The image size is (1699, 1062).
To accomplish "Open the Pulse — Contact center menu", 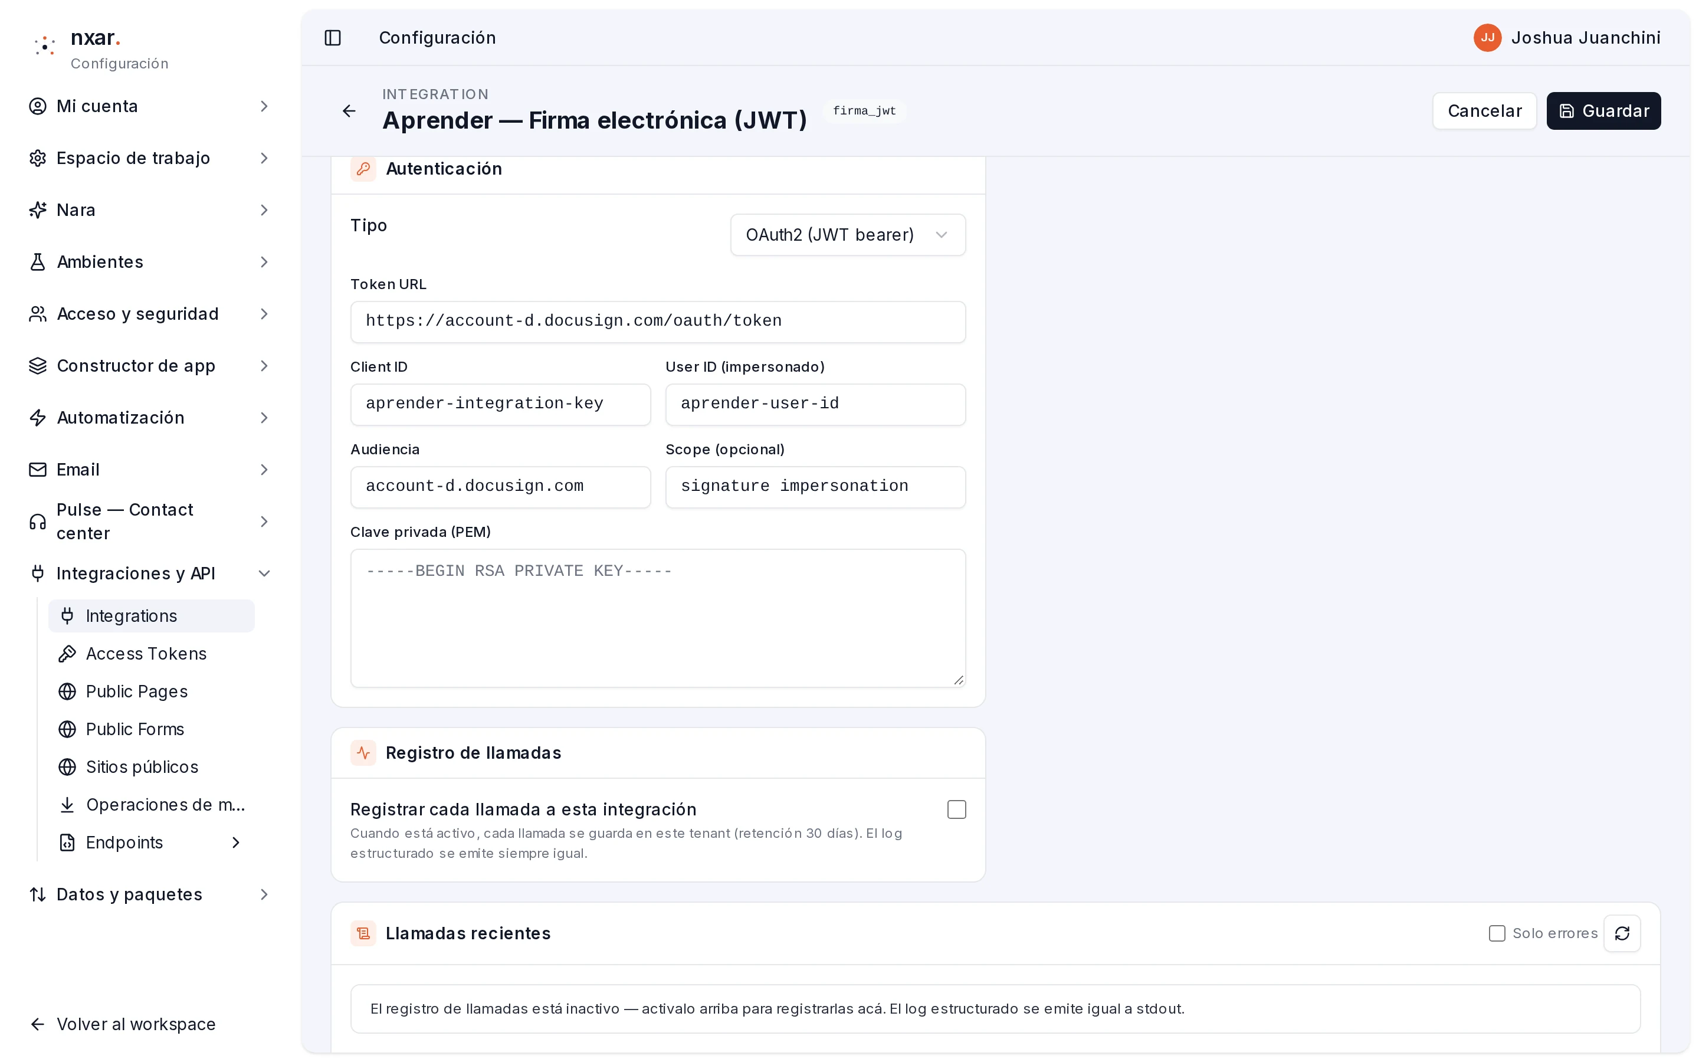I will tap(149, 522).
